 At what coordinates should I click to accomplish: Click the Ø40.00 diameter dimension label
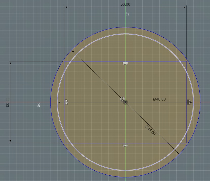click(159, 99)
